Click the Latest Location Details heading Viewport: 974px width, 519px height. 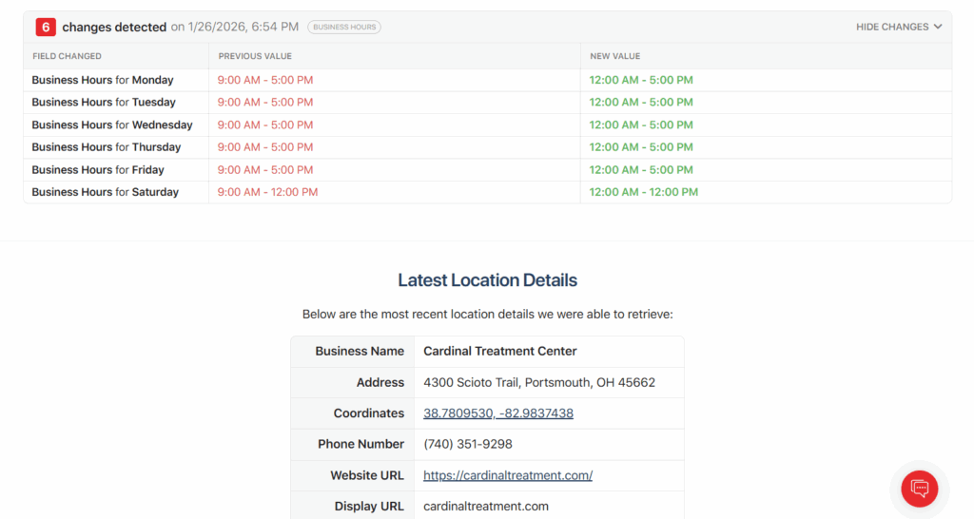point(487,280)
